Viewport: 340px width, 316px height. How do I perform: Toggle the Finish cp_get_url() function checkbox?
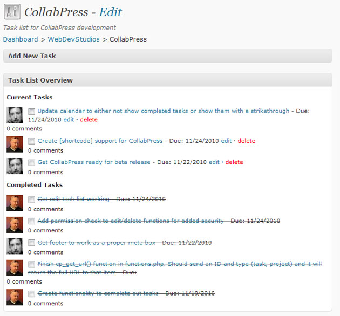pos(32,264)
